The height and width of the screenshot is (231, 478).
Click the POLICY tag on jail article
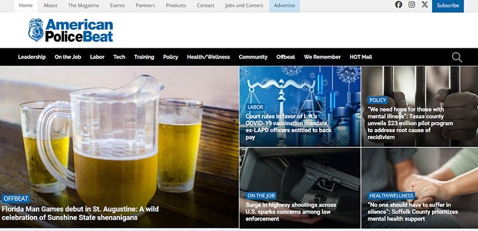(378, 100)
